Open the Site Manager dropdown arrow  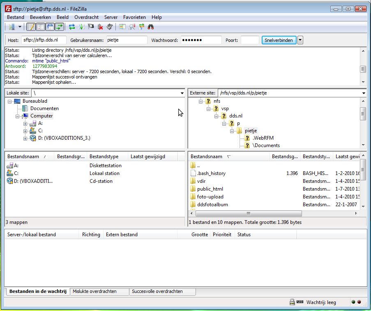click(x=20, y=27)
